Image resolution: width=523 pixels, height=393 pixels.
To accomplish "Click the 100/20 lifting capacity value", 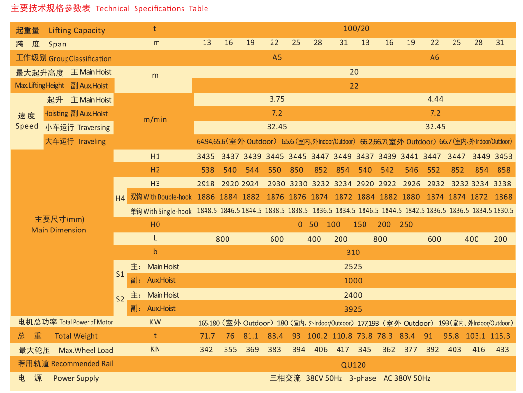I will point(356,29).
